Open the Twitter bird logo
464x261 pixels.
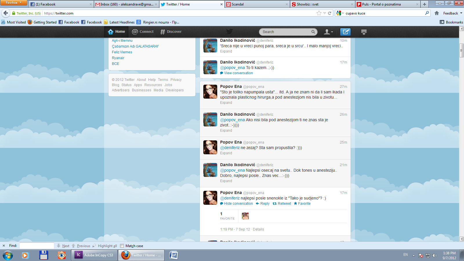pos(229,32)
